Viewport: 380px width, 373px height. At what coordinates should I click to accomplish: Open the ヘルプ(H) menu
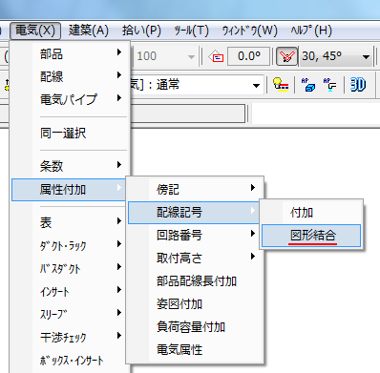311,31
